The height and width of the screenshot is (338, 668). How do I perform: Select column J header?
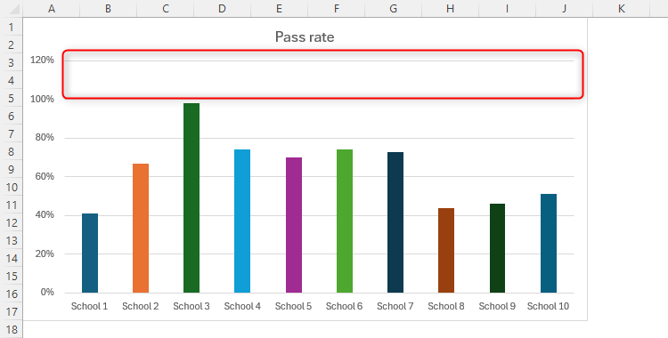coord(565,9)
